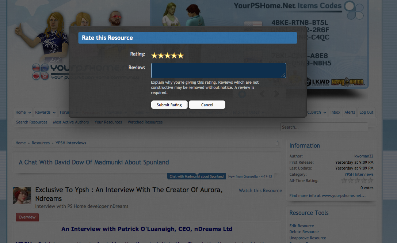Go to Your Resources

point(108,122)
